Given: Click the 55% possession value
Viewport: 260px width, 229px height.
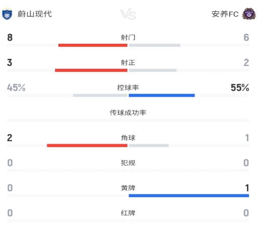Looking at the screenshot, I should (x=240, y=87).
